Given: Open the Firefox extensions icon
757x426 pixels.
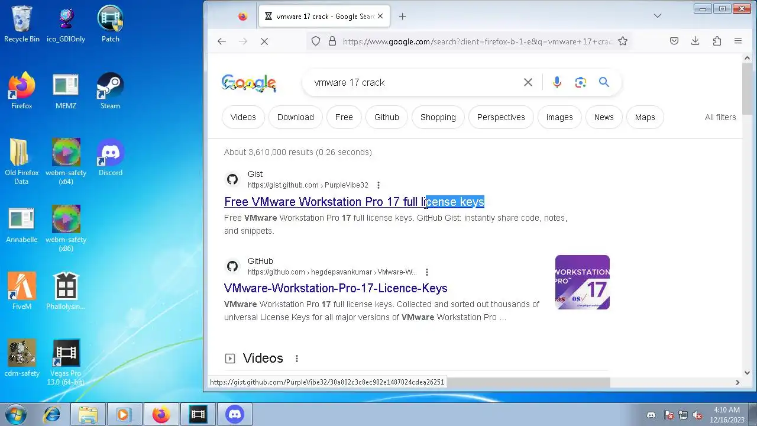Looking at the screenshot, I should 717,41.
